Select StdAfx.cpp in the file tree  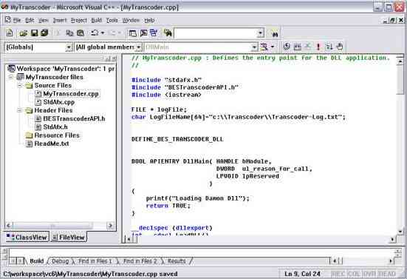click(x=59, y=102)
